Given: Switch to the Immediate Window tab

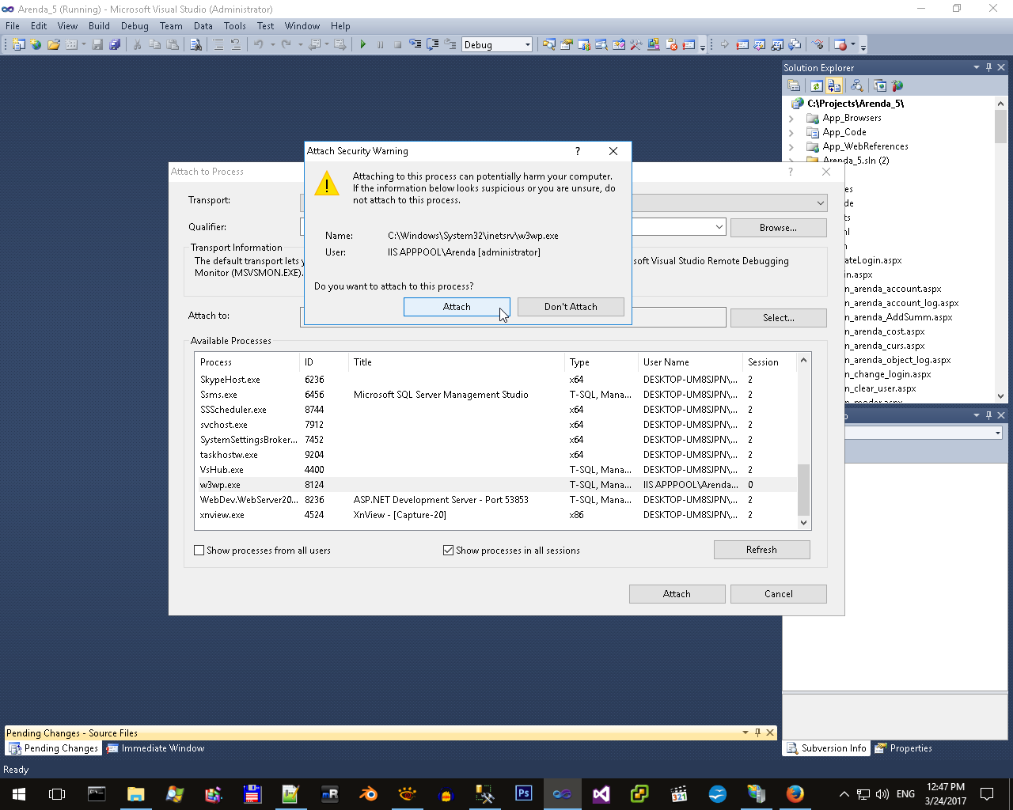Looking at the screenshot, I should [x=156, y=748].
